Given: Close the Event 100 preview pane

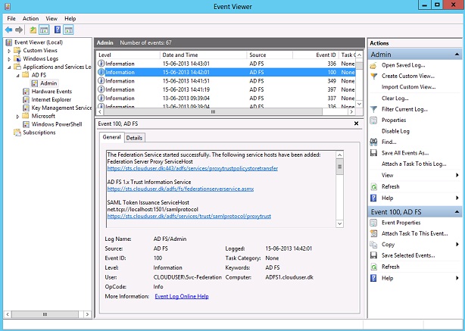Looking at the screenshot, I should 356,123.
